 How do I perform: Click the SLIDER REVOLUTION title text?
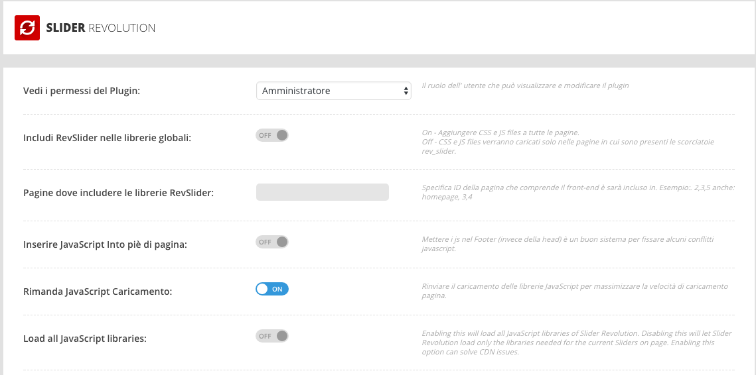click(101, 28)
